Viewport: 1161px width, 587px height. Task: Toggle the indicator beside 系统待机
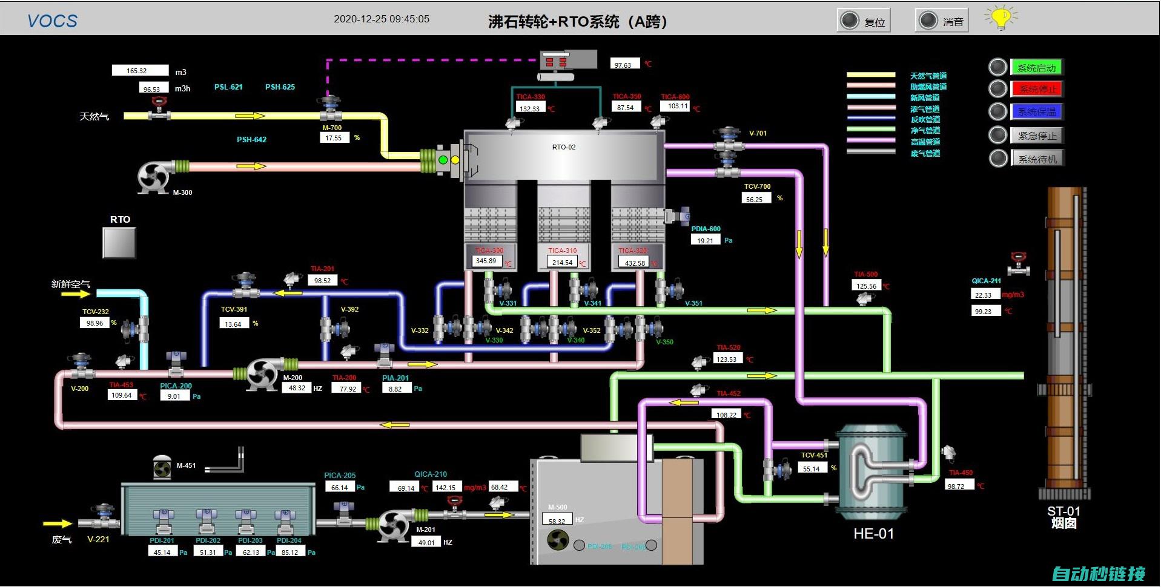pos(997,158)
